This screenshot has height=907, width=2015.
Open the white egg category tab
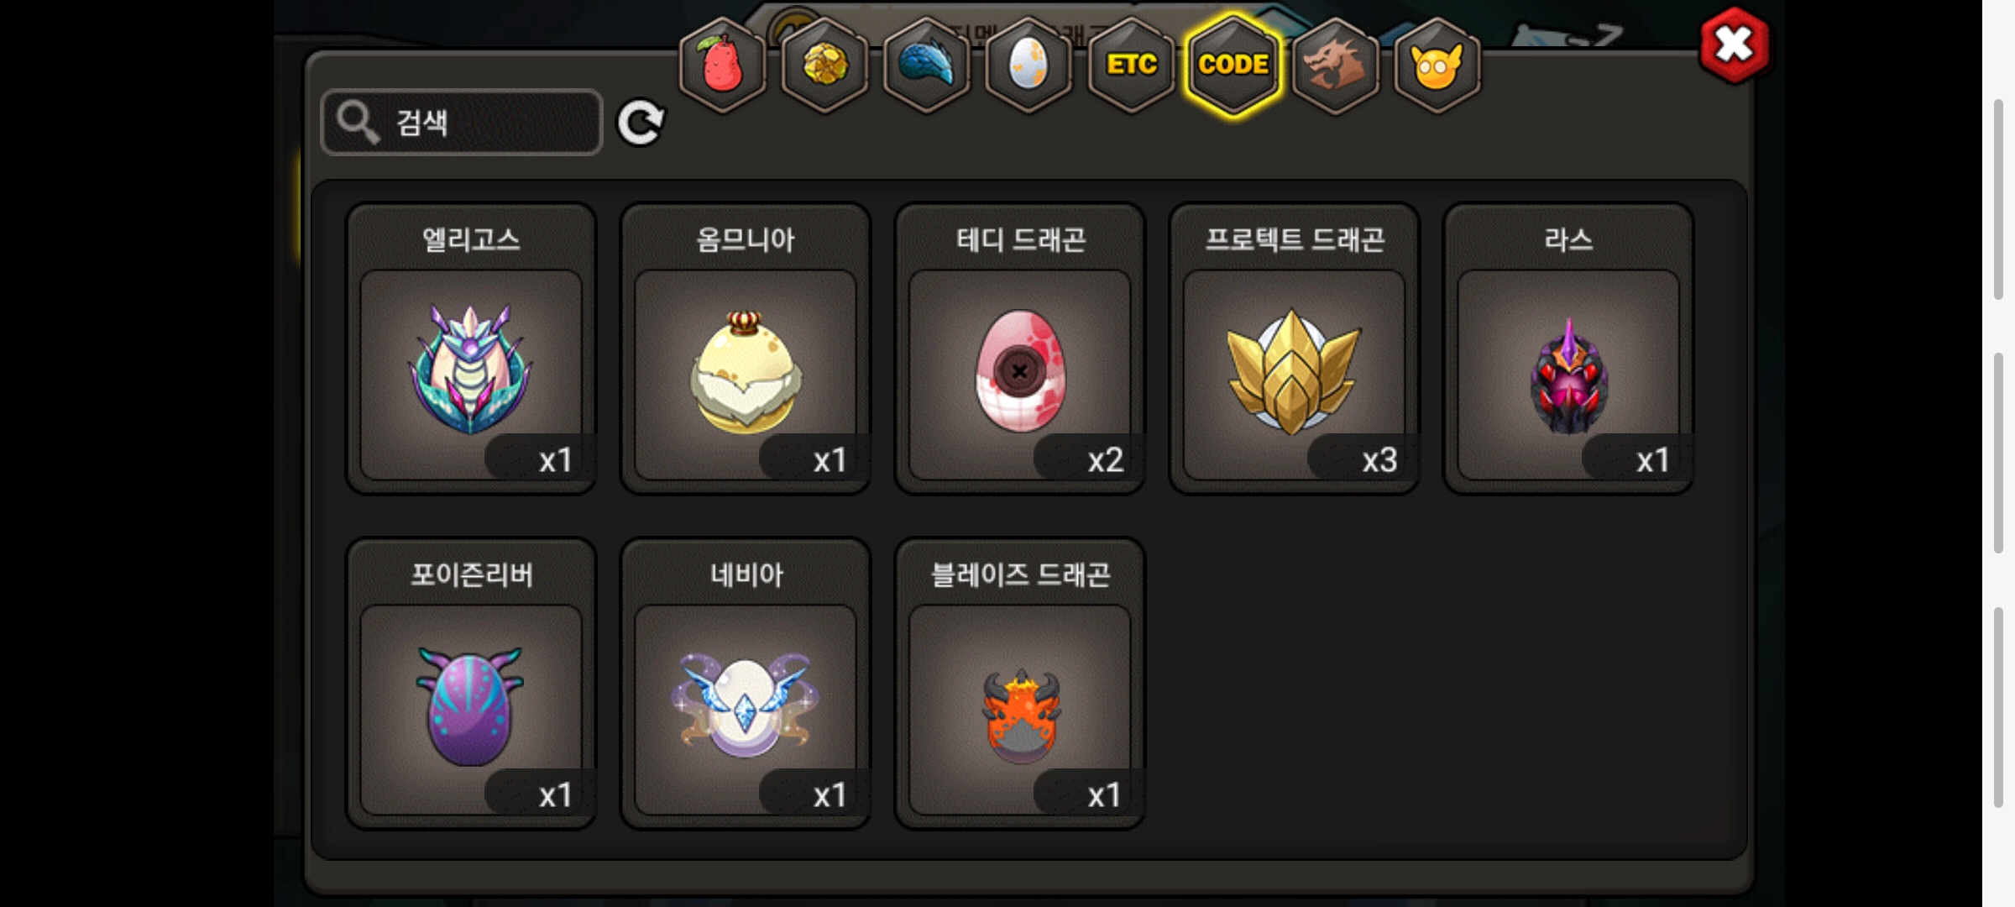click(x=1028, y=66)
